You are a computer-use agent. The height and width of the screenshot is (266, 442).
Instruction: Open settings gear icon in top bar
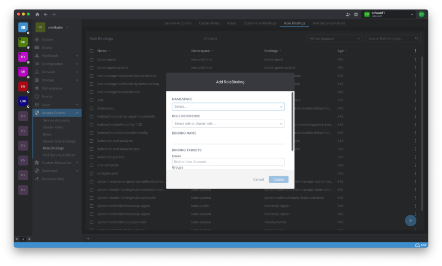coord(356,14)
